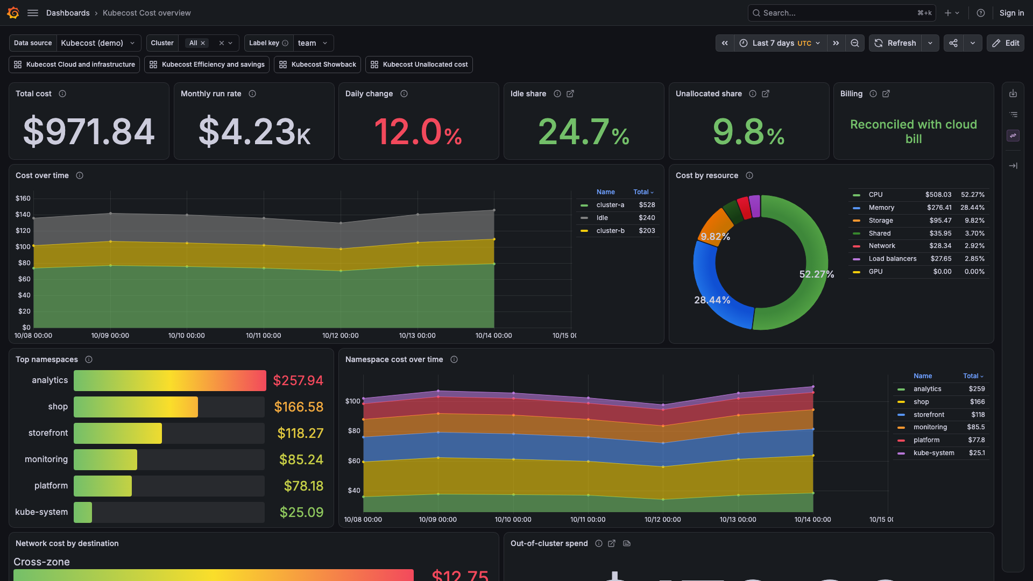Open the outline icon in right sidebar
Image resolution: width=1033 pixels, height=581 pixels.
point(1013,115)
